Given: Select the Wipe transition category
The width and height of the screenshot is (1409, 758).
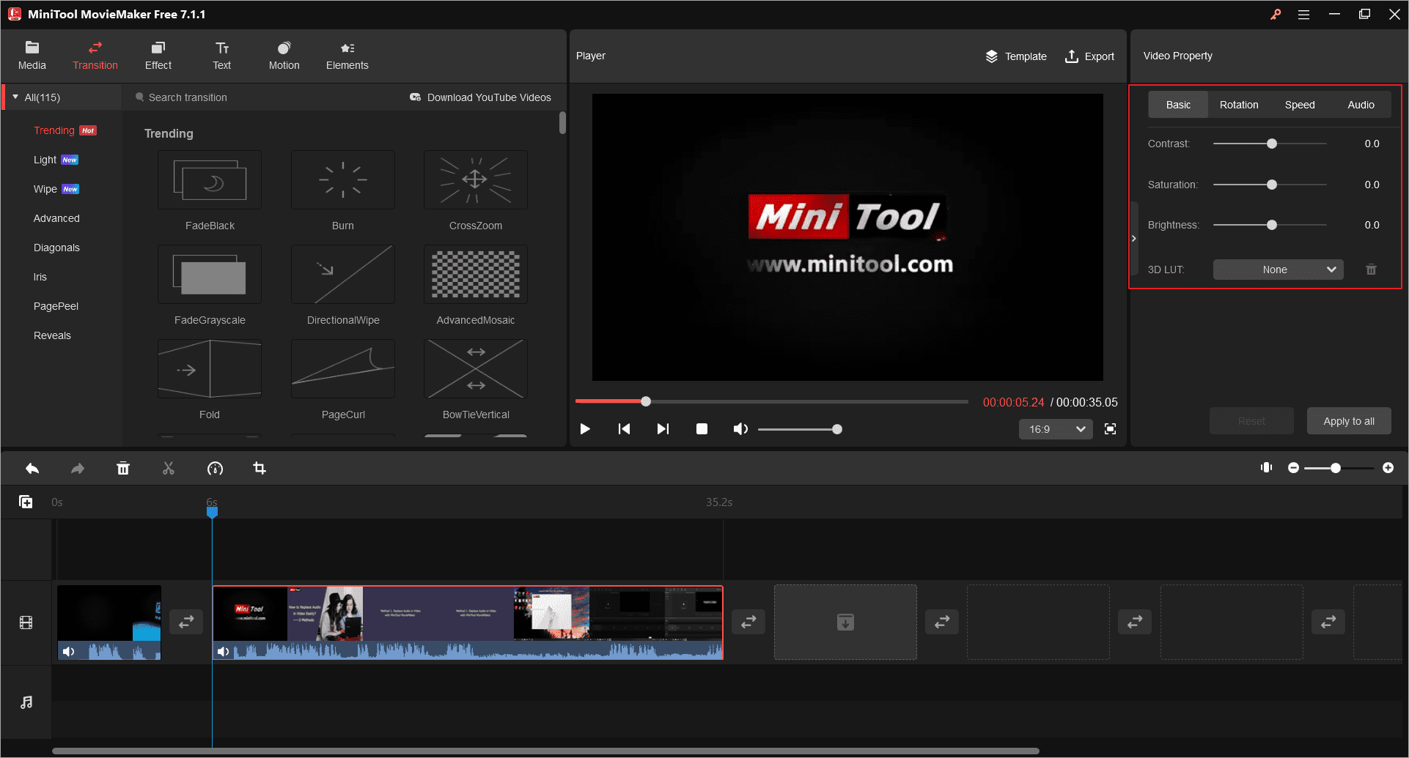Looking at the screenshot, I should coord(45,189).
